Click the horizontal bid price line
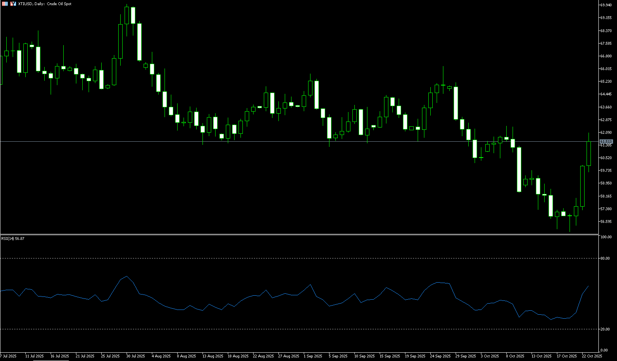This screenshot has height=361, width=617. [x=277, y=141]
